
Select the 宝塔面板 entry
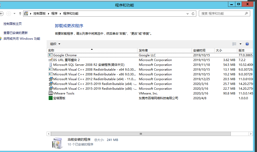click(x=59, y=98)
